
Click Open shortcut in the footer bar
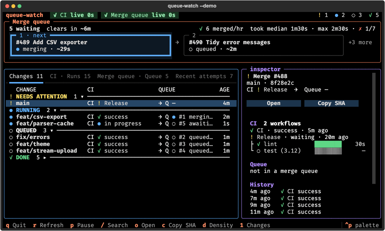point(145,225)
